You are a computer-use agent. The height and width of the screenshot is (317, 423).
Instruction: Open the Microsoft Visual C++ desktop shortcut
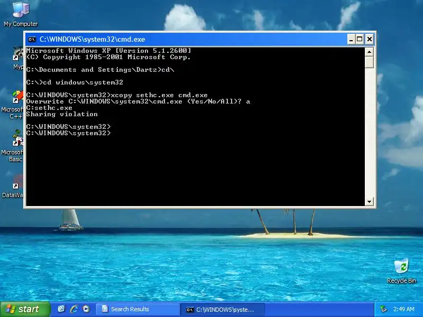pos(13,105)
